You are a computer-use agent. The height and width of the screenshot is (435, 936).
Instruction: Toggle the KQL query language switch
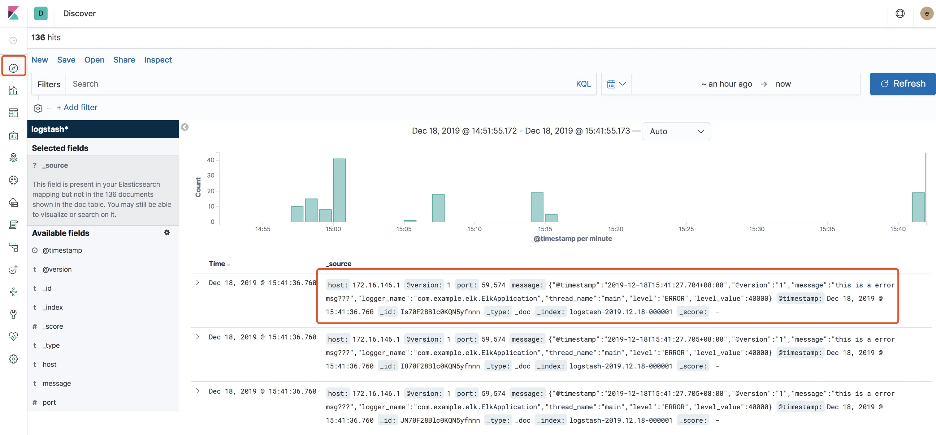[583, 84]
